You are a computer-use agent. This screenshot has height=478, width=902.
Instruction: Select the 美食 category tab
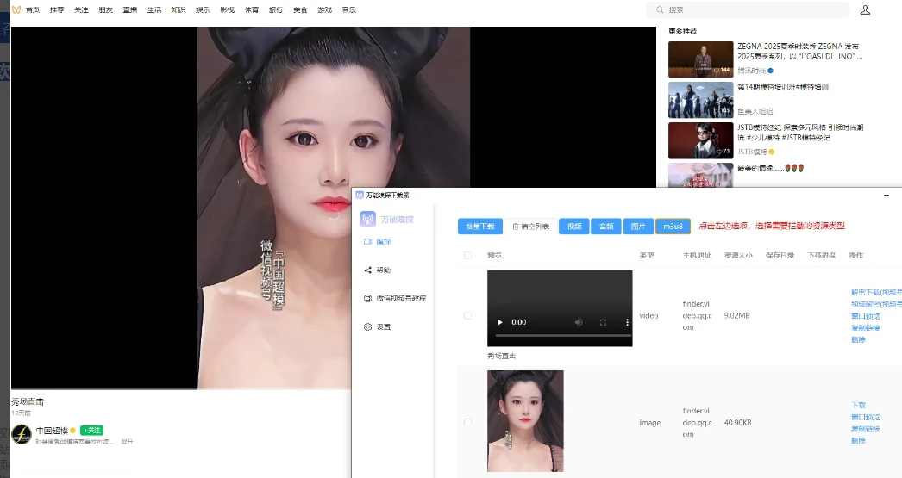(x=300, y=9)
